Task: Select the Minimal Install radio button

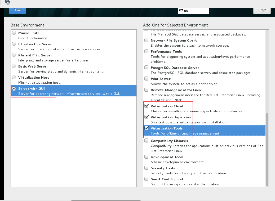Action: coord(14,33)
